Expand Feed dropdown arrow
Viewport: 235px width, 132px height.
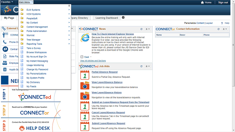pyautogui.click(x=91, y=57)
